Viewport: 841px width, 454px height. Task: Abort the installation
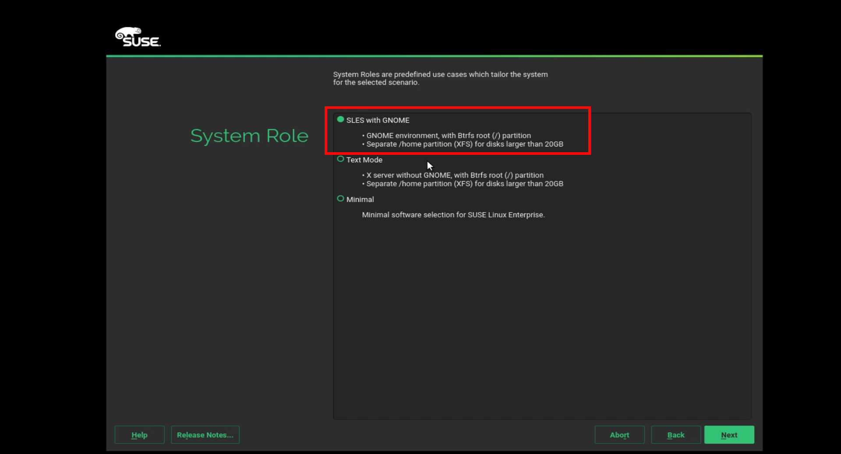pos(619,435)
